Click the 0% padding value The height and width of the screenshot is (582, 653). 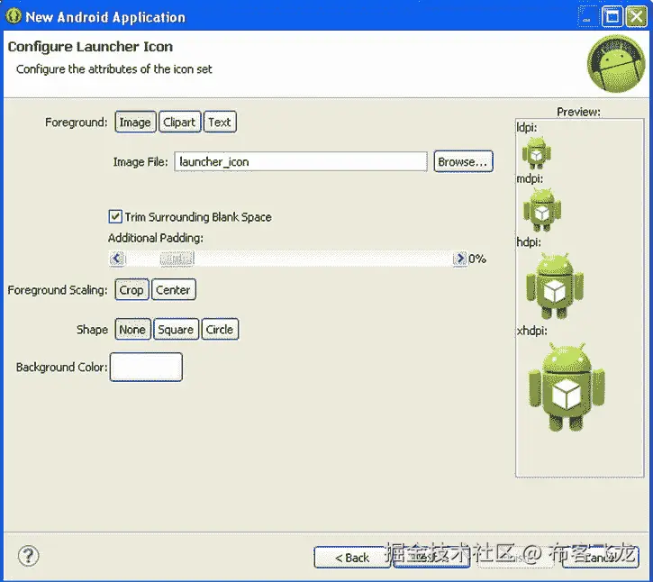(x=477, y=259)
